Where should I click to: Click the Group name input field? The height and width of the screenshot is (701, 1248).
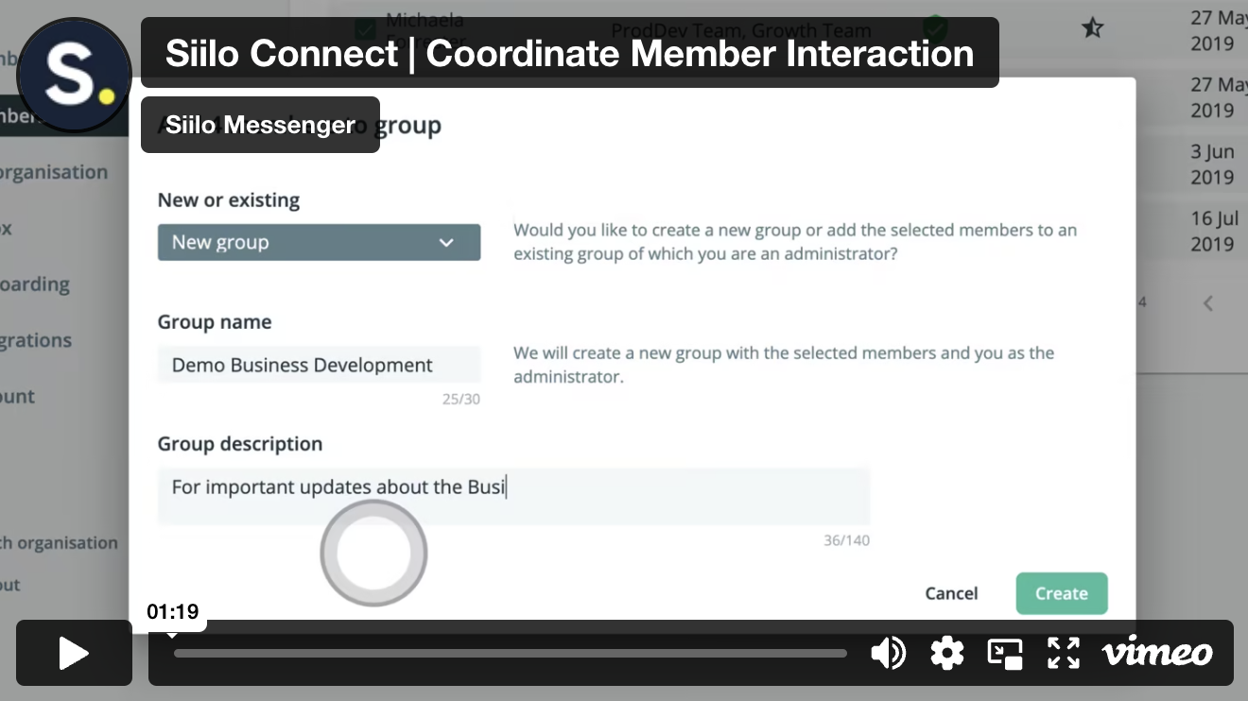point(319,365)
